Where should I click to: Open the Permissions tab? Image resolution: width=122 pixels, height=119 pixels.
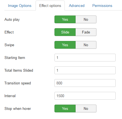[x=102, y=6]
